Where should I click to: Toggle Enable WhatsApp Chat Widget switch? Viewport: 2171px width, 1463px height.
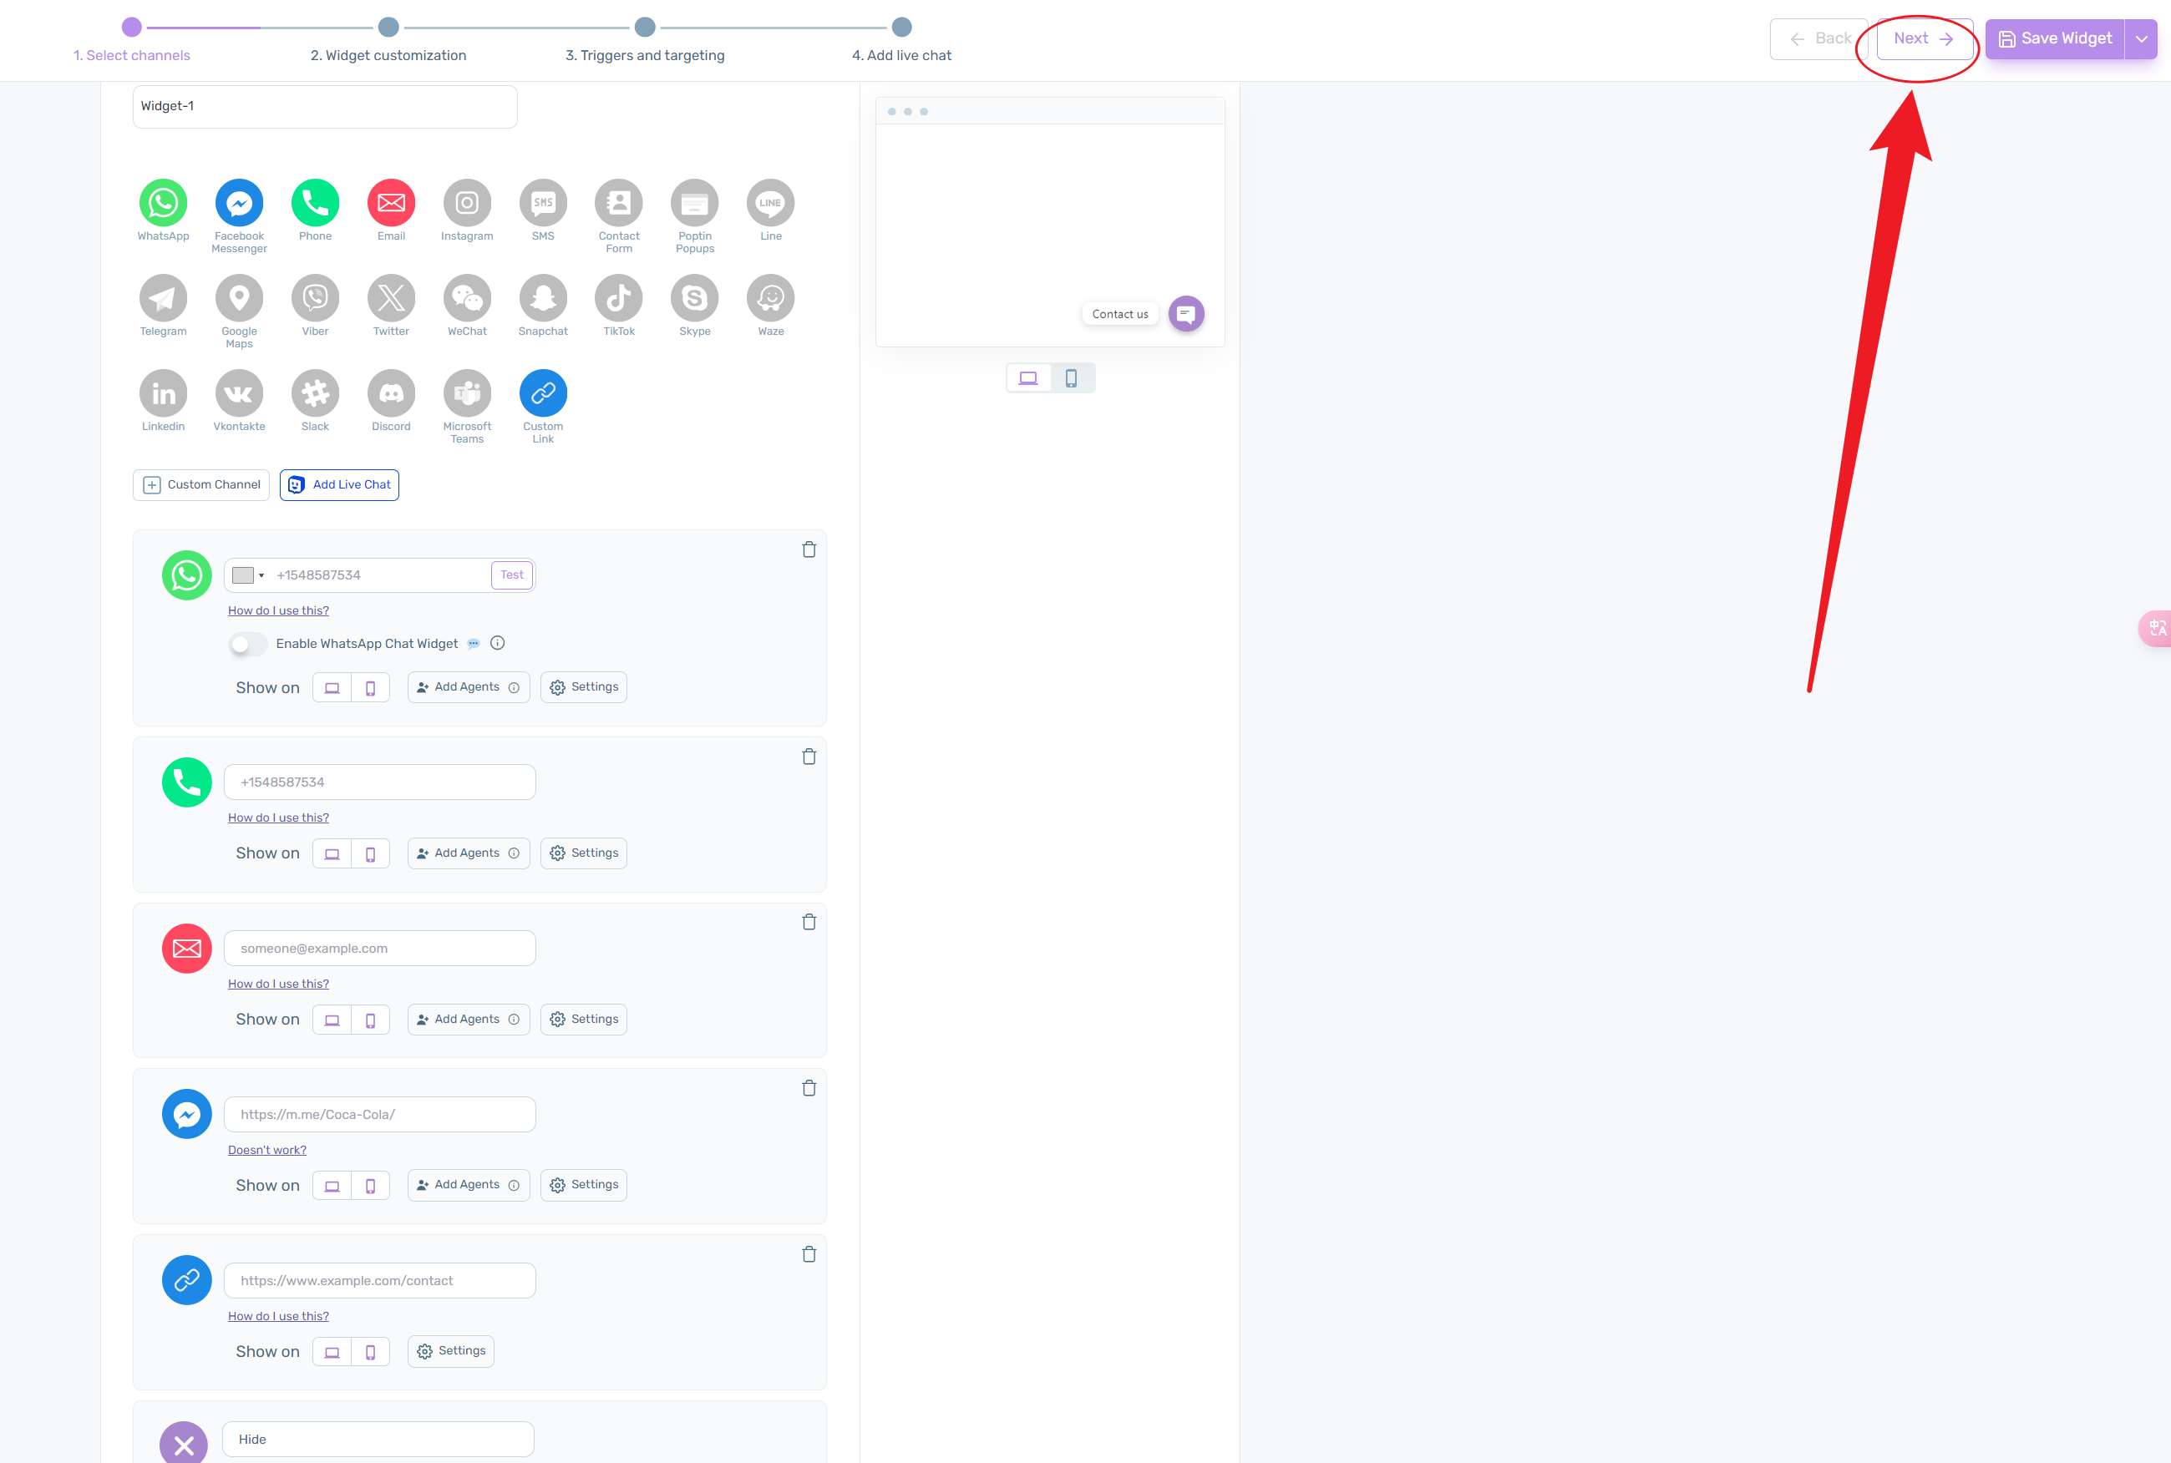pyautogui.click(x=248, y=643)
